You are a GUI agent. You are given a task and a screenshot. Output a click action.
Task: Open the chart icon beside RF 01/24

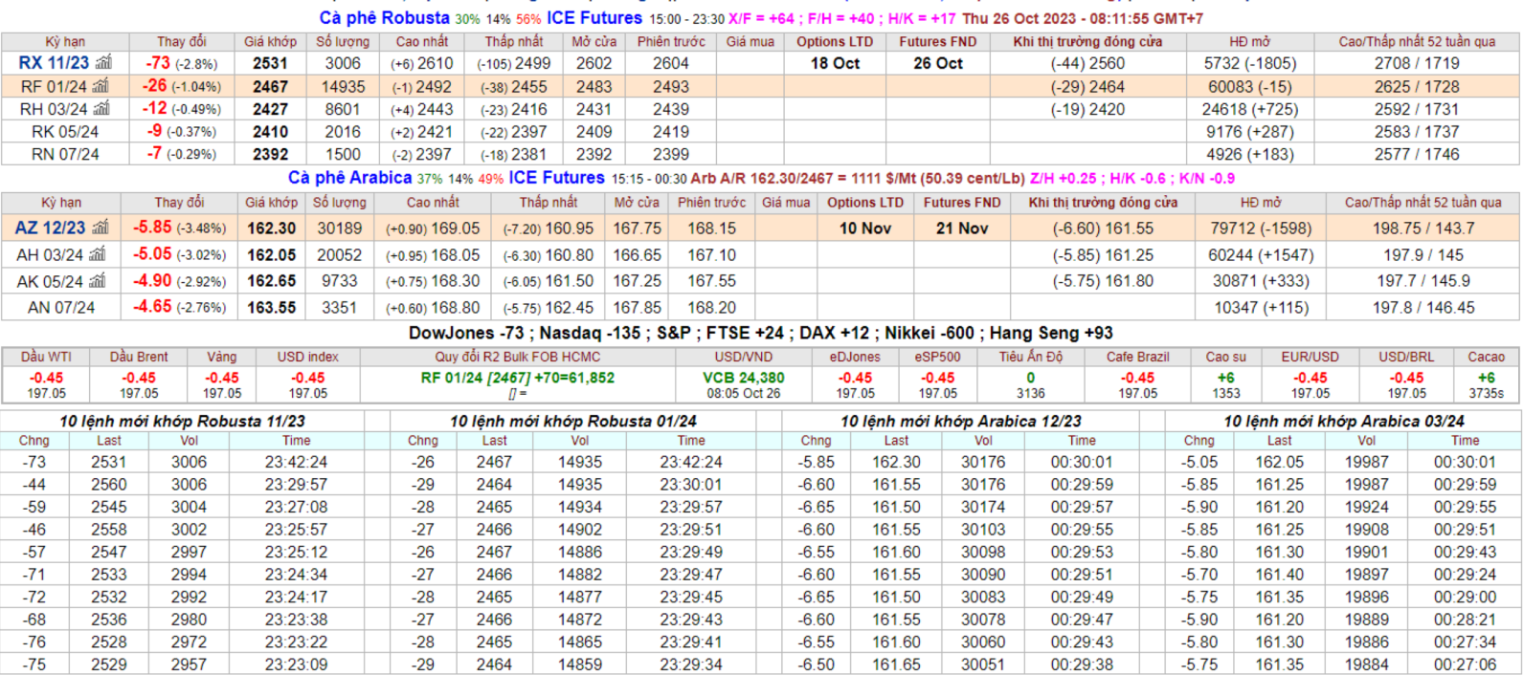101,86
